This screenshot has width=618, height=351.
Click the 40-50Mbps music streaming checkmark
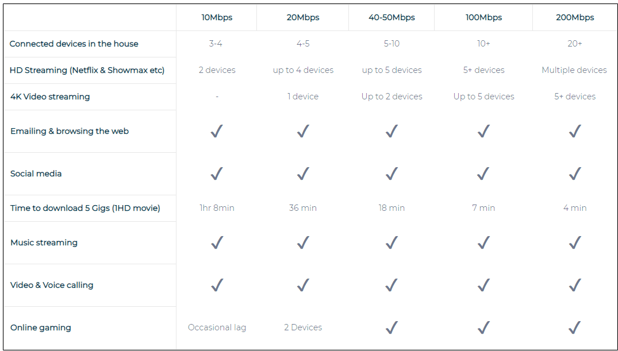391,243
